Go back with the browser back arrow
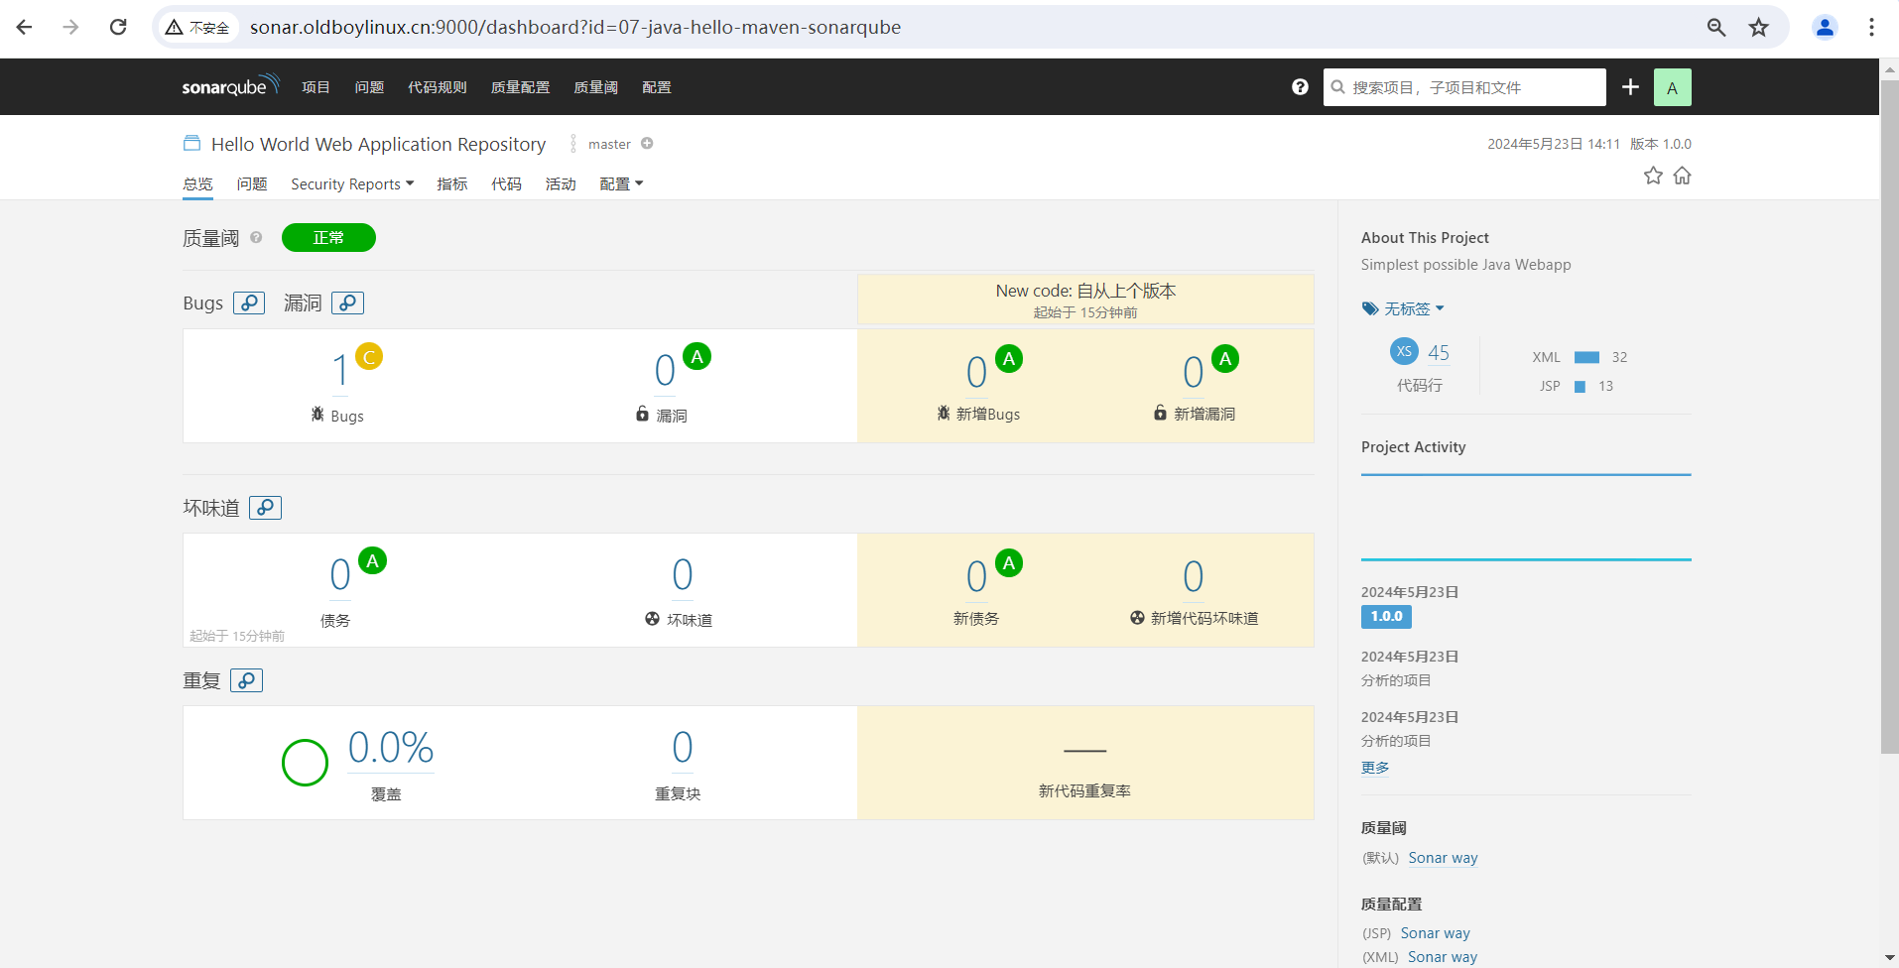Screen dimensions: 1899x968 25,27
